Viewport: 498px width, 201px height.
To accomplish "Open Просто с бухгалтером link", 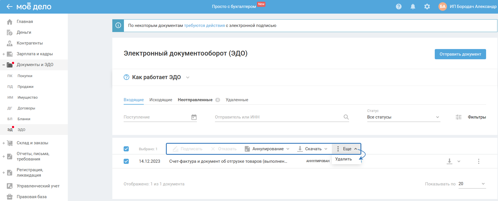I will pos(234,7).
